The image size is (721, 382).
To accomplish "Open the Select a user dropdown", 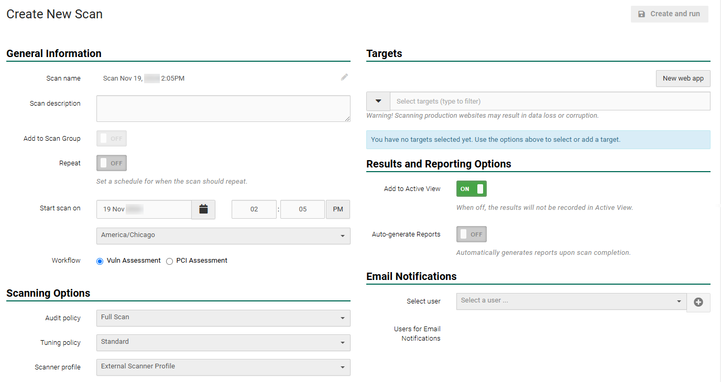I will click(571, 301).
